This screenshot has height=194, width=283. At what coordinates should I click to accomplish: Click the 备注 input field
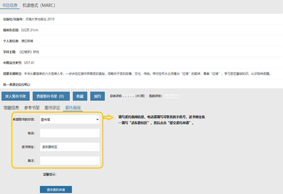tap(70, 160)
